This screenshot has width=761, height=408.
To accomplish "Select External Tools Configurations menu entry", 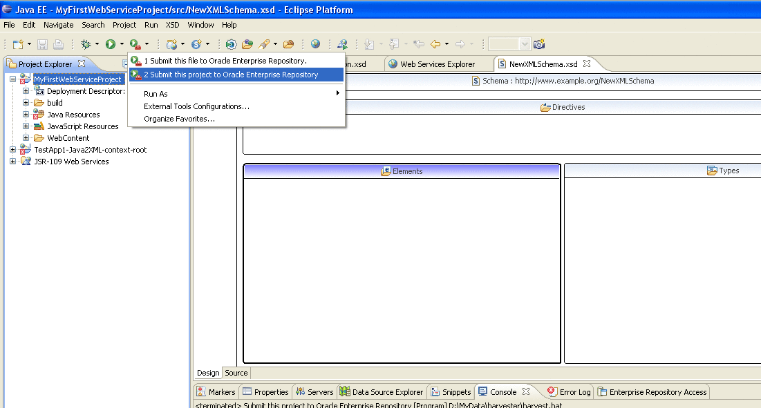I will click(237, 106).
